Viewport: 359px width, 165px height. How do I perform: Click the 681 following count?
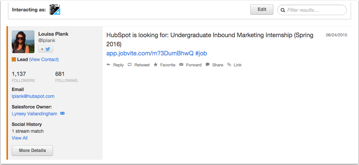click(60, 74)
